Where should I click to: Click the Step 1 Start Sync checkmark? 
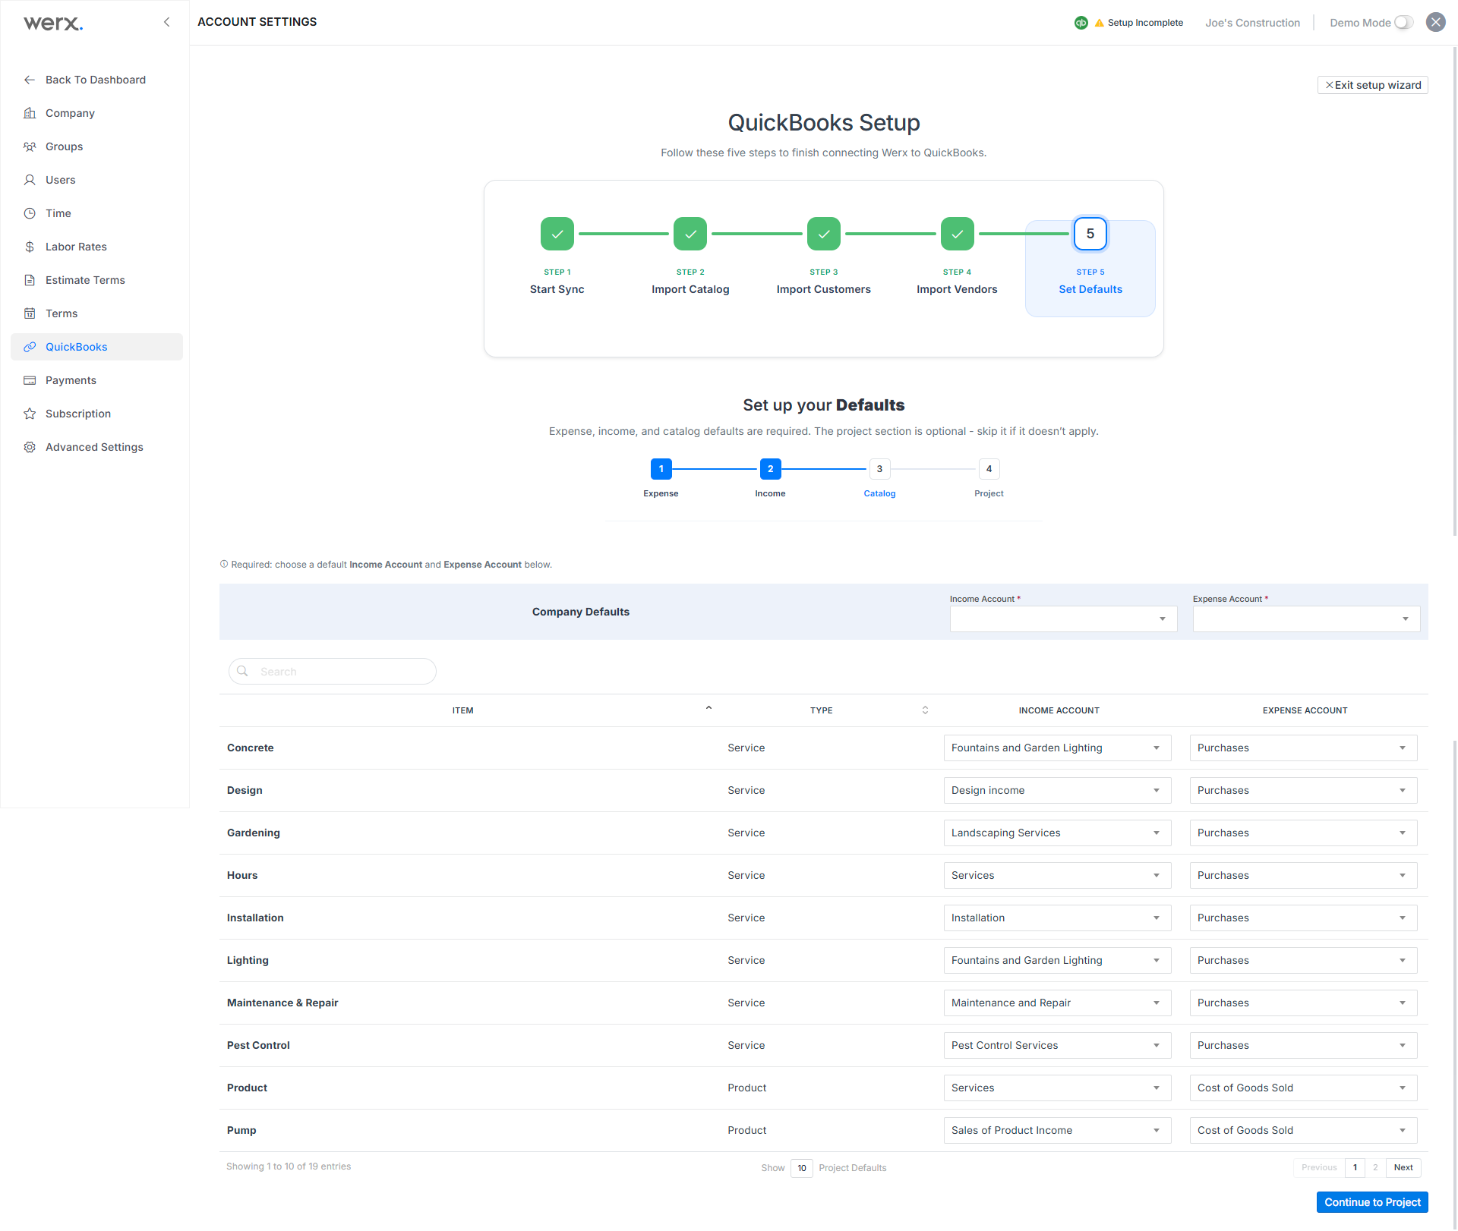point(557,234)
